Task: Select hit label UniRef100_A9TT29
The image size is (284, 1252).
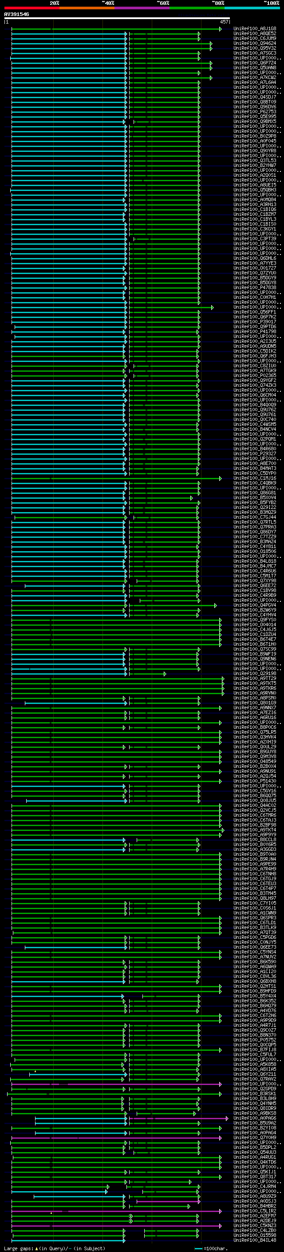Action: tap(255, 679)
